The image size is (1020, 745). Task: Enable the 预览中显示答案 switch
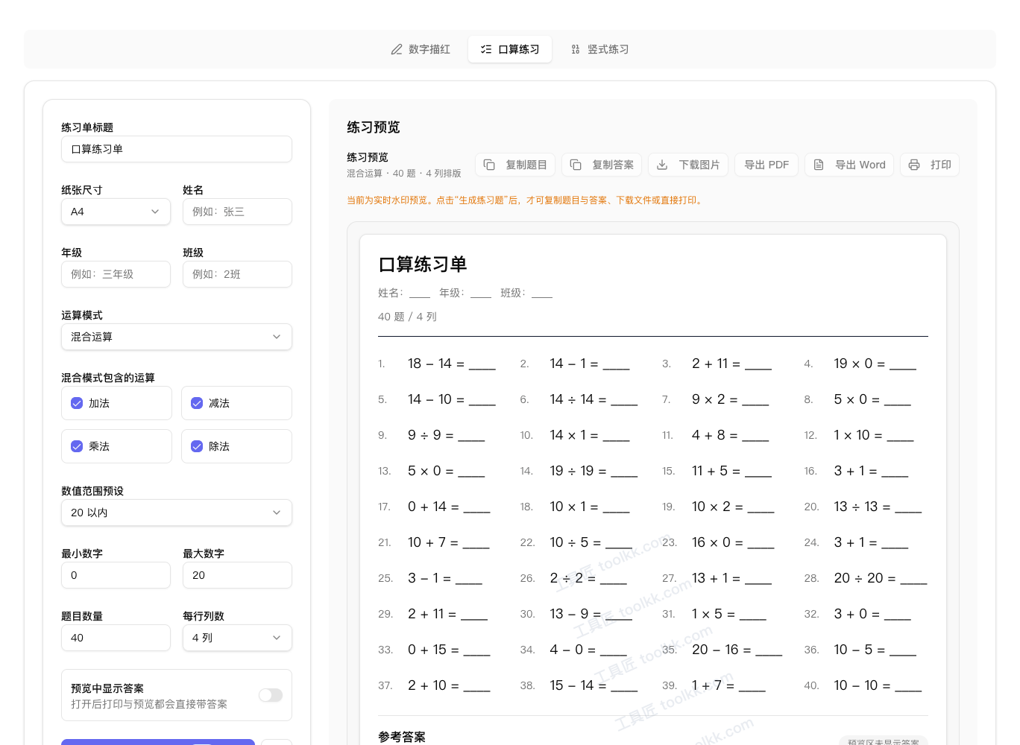(x=271, y=695)
